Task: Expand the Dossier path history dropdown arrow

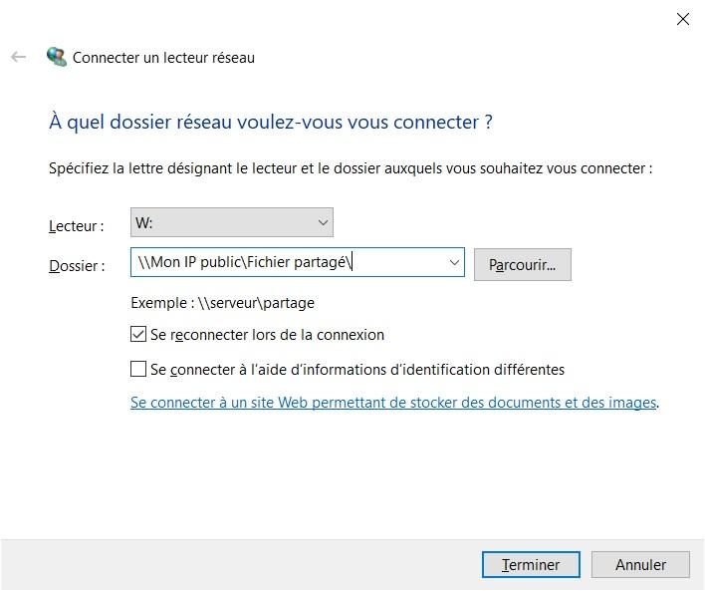Action: (x=455, y=263)
